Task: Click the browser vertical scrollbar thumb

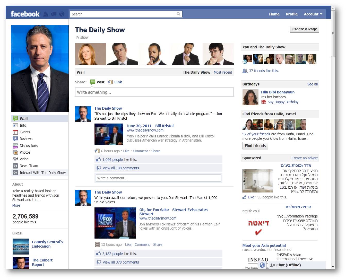Action: pyautogui.click(x=333, y=33)
